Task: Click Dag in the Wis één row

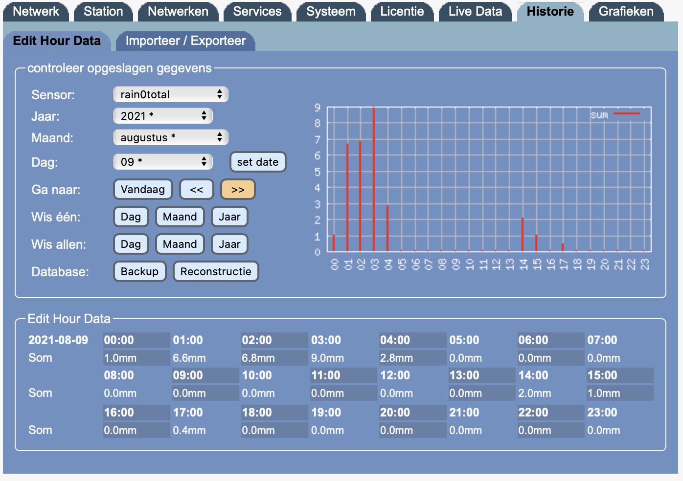Action: click(x=131, y=217)
